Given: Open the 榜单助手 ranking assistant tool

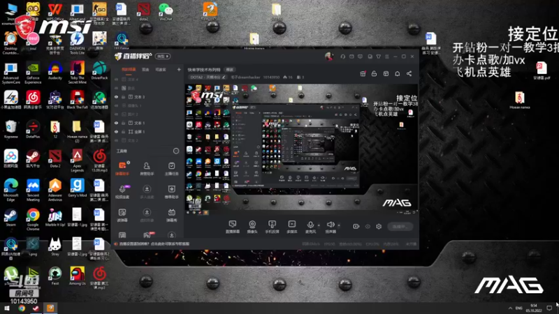Looking at the screenshot, I should pyautogui.click(x=171, y=191).
